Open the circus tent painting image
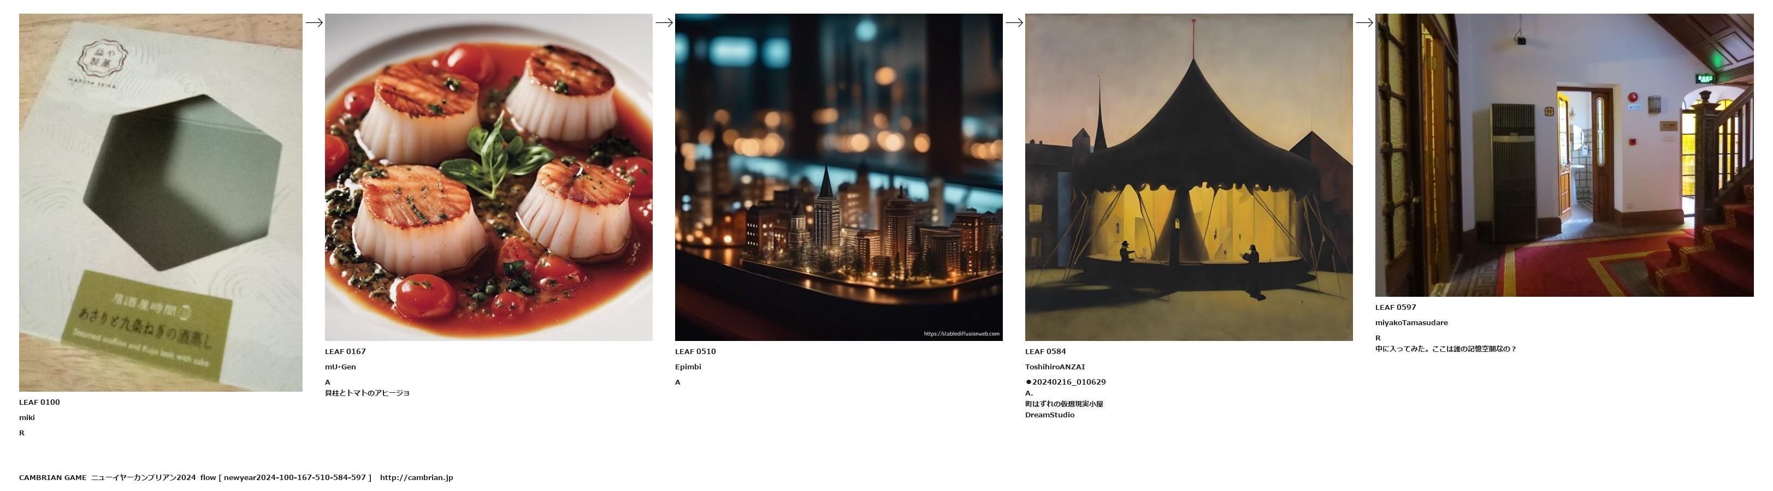 click(x=1189, y=177)
